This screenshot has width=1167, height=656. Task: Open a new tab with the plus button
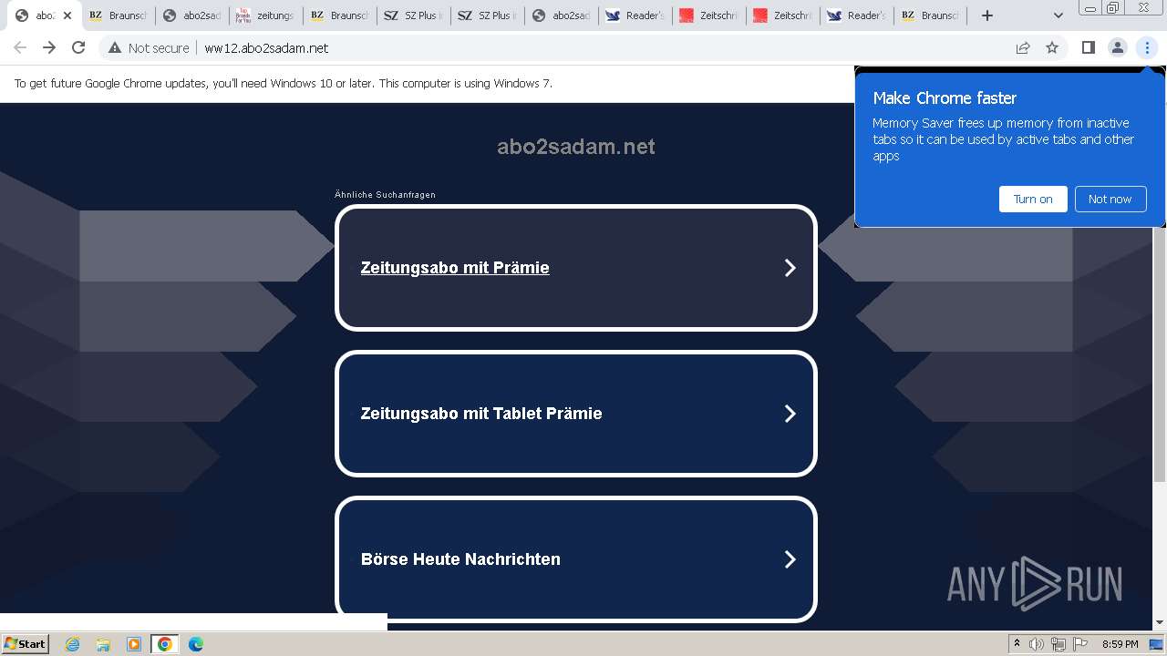986,15
